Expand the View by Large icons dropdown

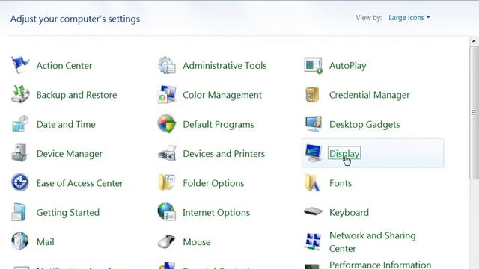coord(409,18)
